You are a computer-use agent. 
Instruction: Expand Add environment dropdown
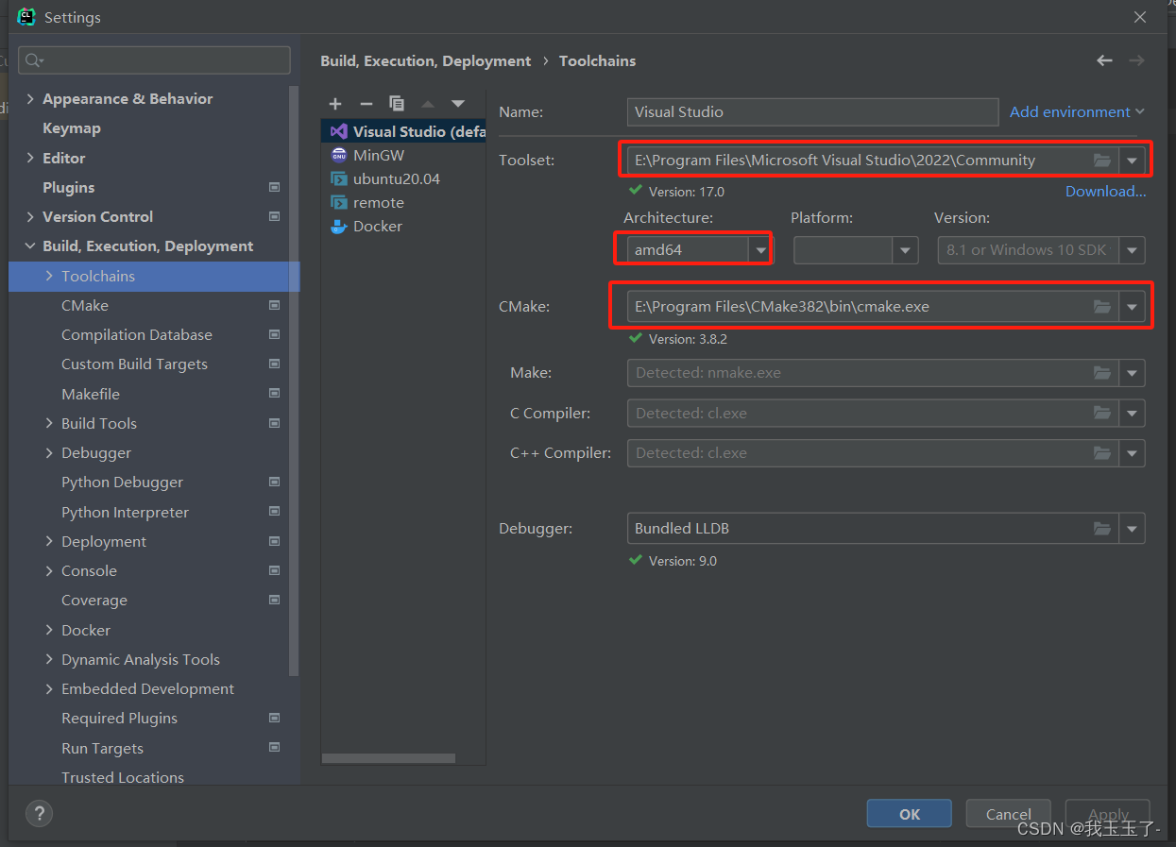pos(1077,111)
